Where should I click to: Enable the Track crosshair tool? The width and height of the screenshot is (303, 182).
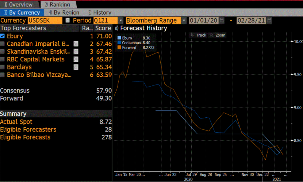[x=199, y=35]
